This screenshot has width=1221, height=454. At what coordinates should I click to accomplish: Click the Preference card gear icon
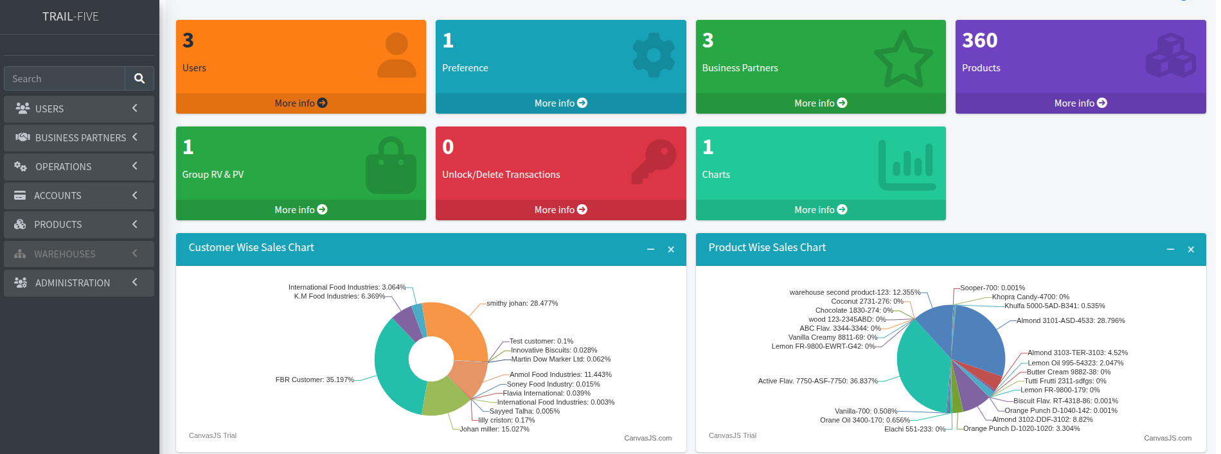point(654,55)
